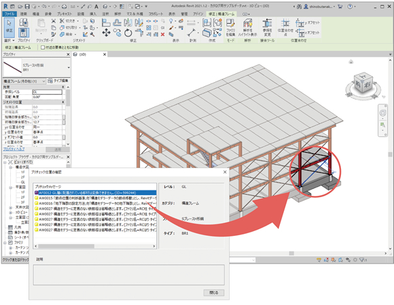Close the project browser panel with X
Image resolution: width=394 pixels, height=305 pixels.
pos(68,157)
